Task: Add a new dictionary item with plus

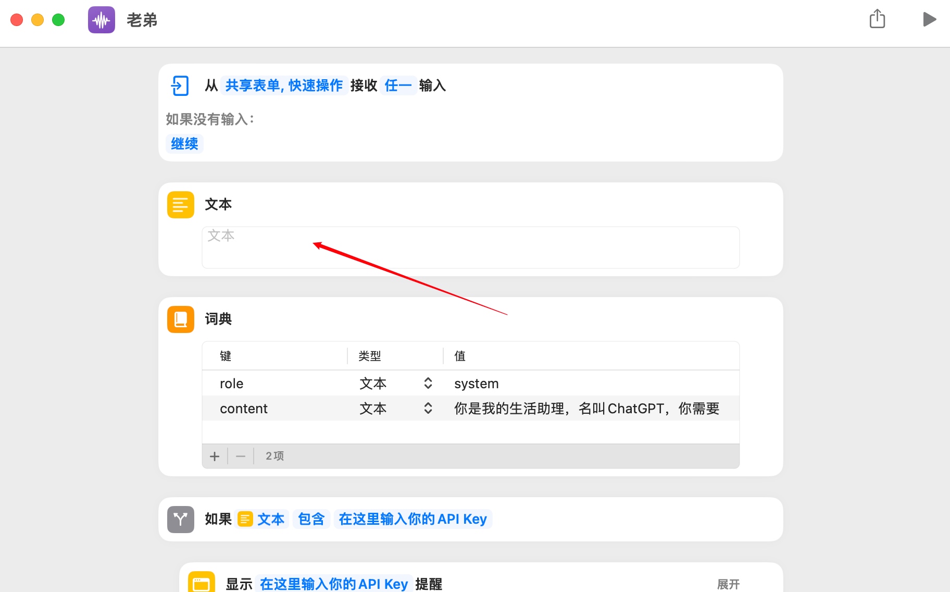Action: point(215,457)
